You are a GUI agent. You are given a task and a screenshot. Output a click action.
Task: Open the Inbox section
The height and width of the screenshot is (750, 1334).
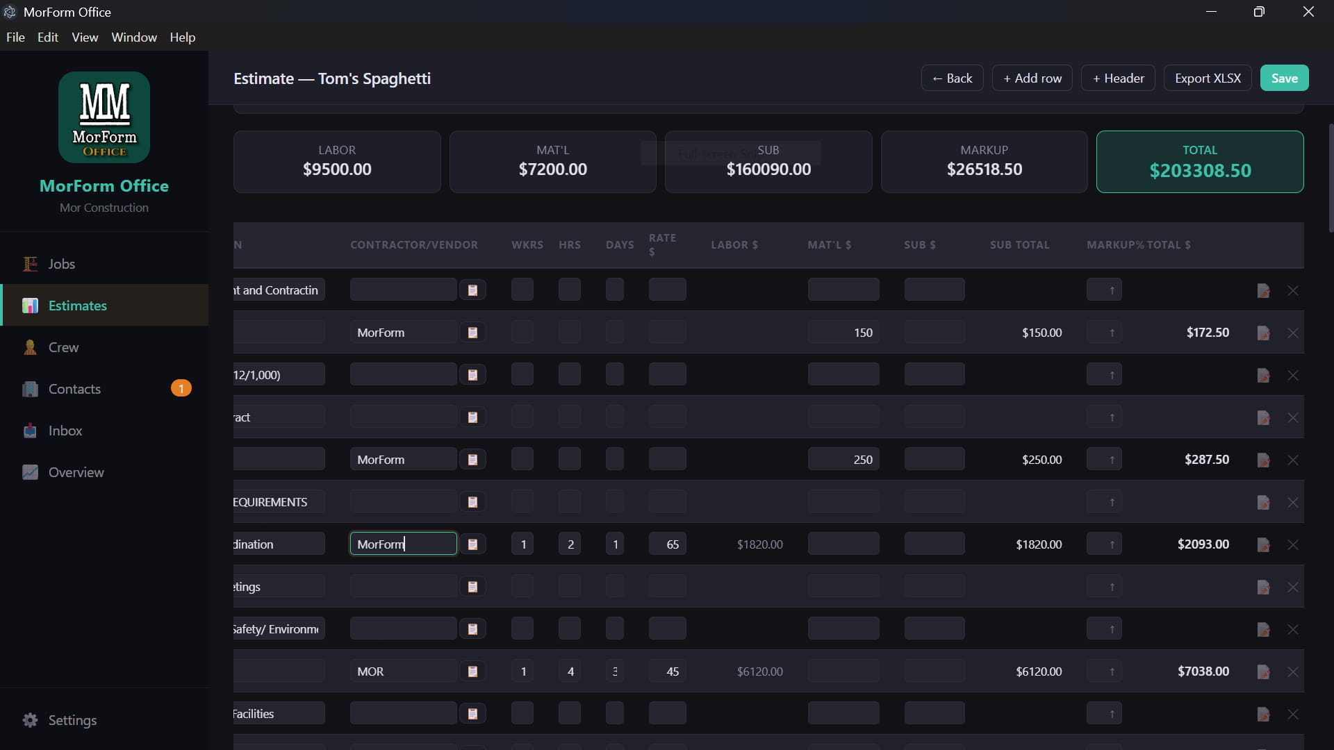pyautogui.click(x=104, y=431)
